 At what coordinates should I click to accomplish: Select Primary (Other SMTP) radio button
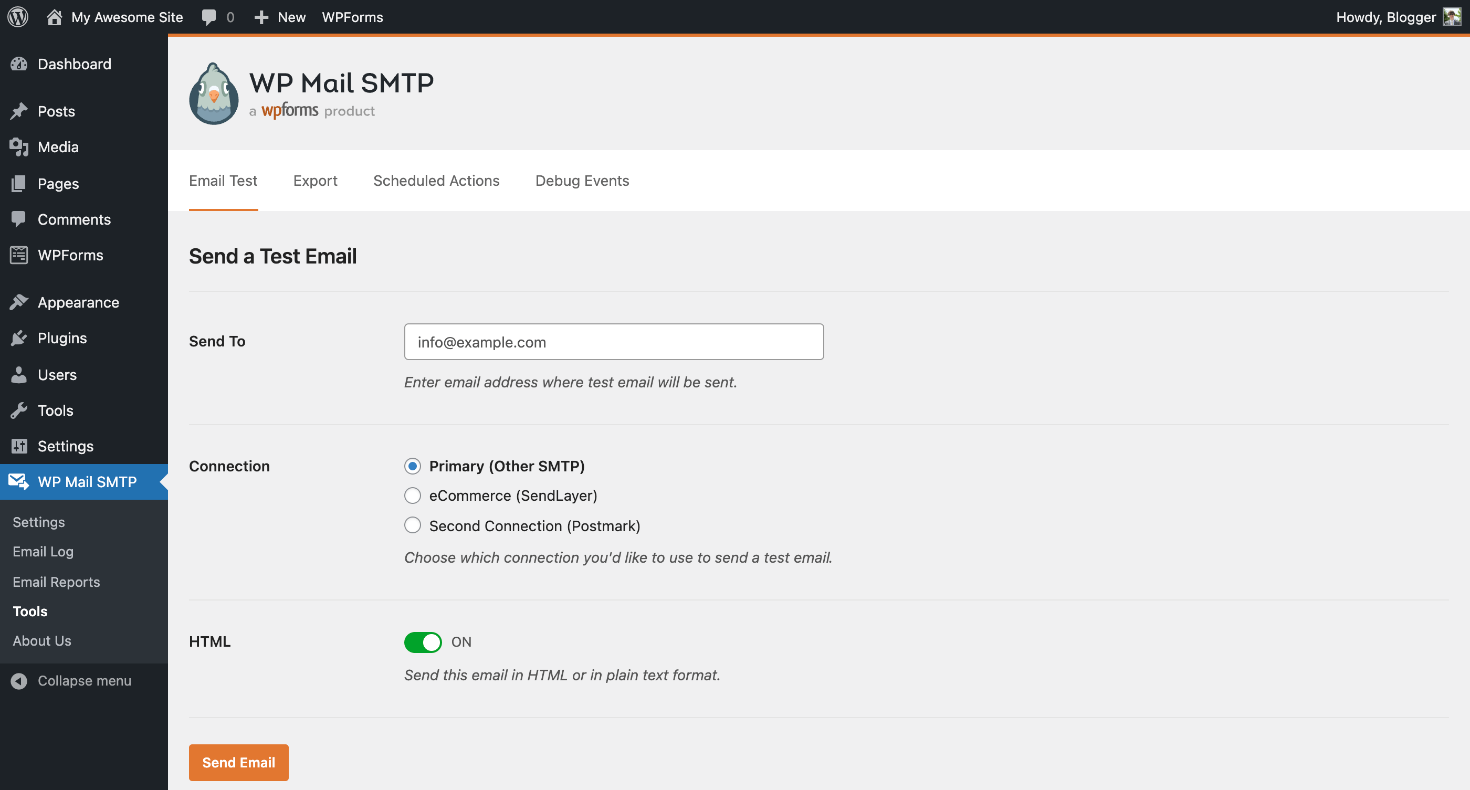(x=413, y=466)
